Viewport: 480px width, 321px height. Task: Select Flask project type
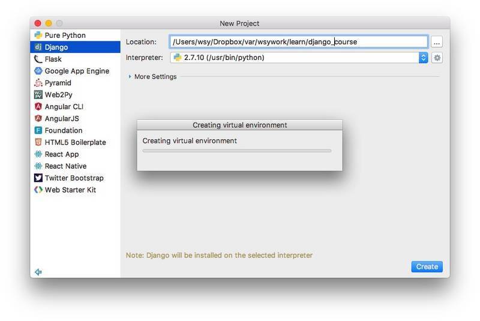[76, 59]
